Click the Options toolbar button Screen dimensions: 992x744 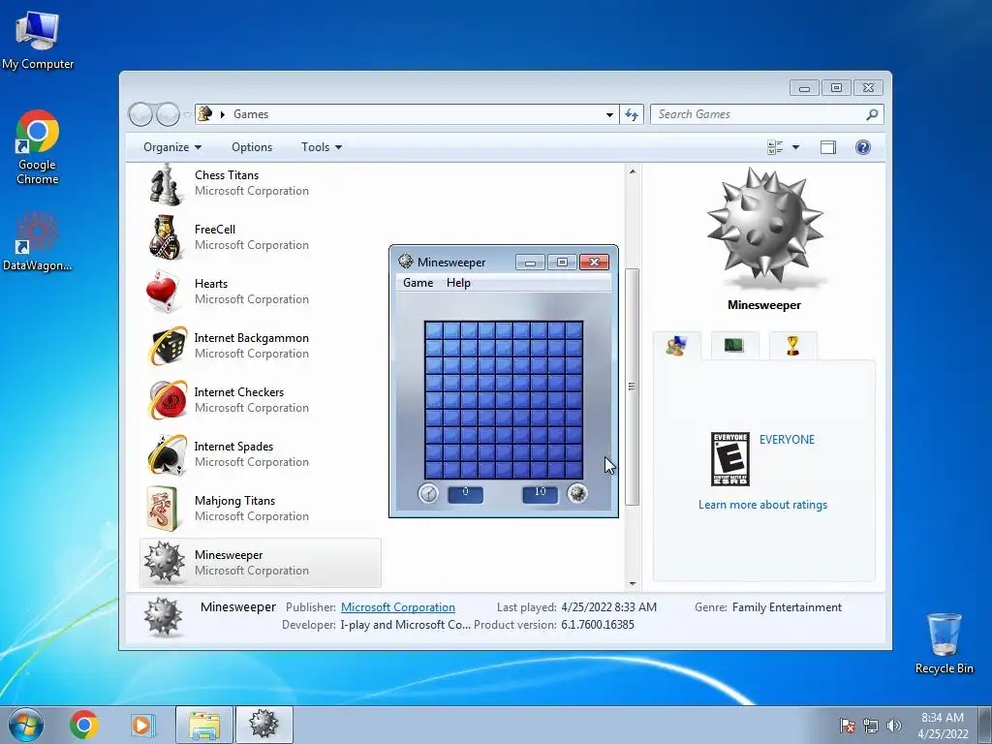click(x=252, y=147)
